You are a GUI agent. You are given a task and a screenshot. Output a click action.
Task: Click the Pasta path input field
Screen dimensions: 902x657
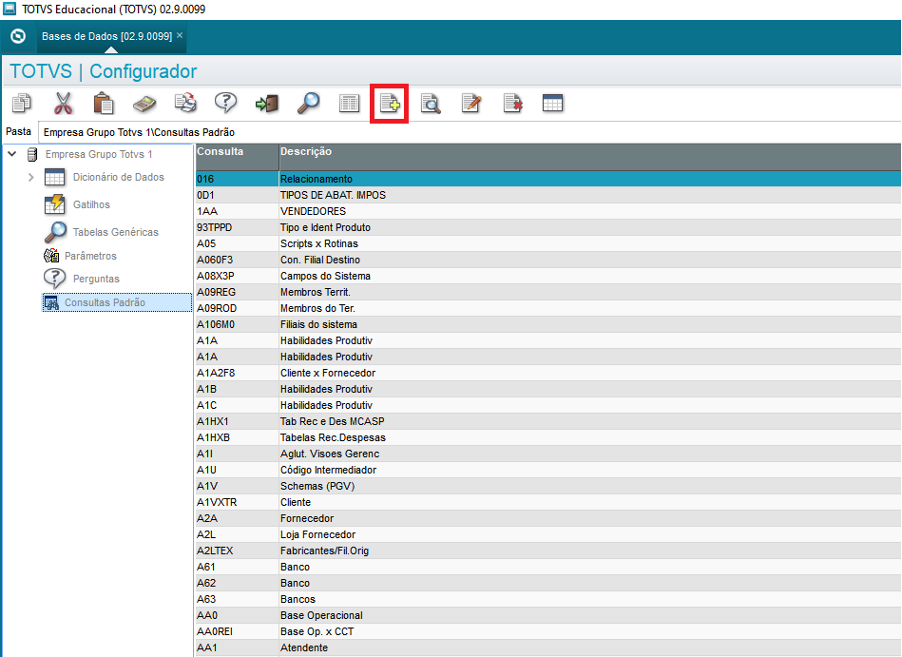click(x=470, y=132)
